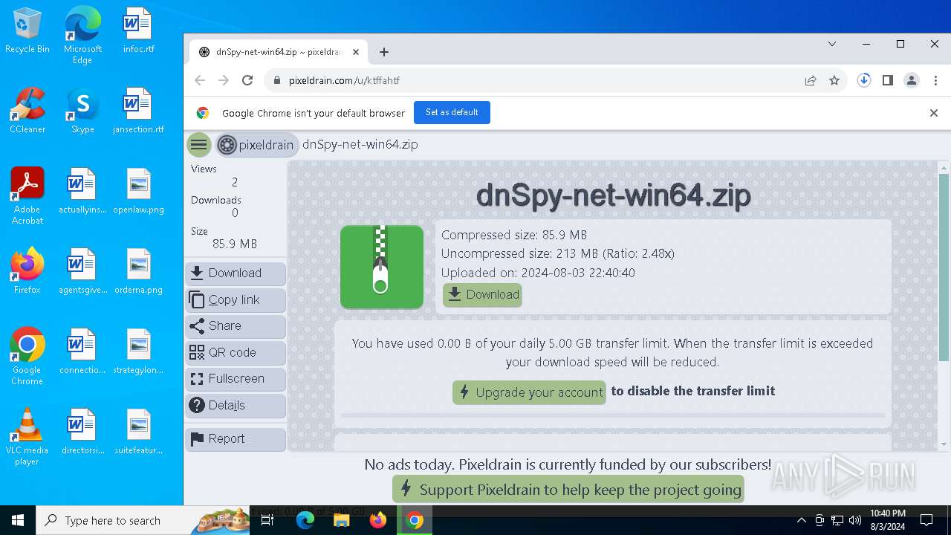Open the pixeldrain hamburger menu
The image size is (951, 535).
198,145
